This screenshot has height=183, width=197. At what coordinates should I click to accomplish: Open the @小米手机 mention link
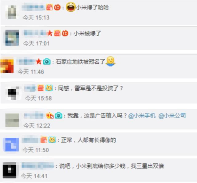pyautogui.click(x=142, y=116)
